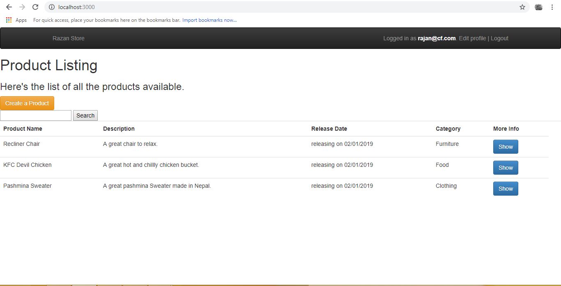
Task: Select the Razan Store brand link
Action: pyautogui.click(x=68, y=38)
